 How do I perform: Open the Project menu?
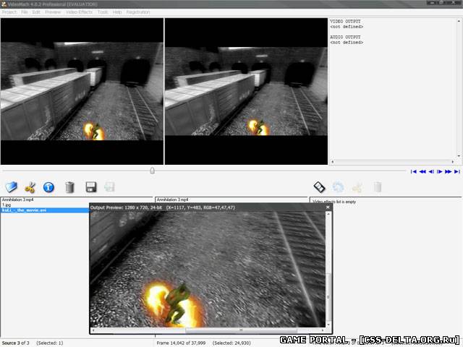point(9,12)
